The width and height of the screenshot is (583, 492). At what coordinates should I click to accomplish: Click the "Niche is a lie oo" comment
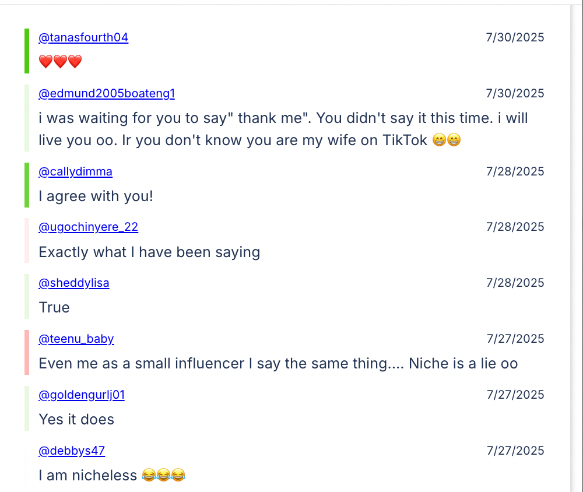(278, 364)
